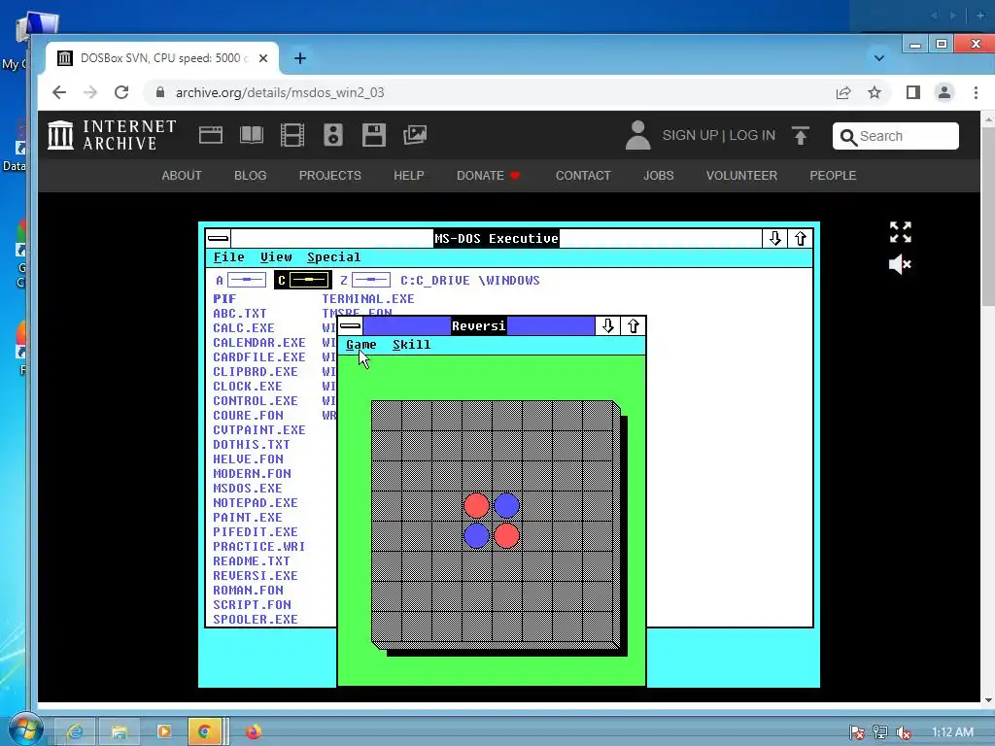Image resolution: width=995 pixels, height=746 pixels.
Task: Open the File menu in MS-DOS Executive
Action: (228, 256)
